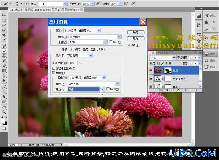Uncheck the 蒙版(K) mask checkbox
Image resolution: width=219 pixels, height=160 pixels.
click(x=54, y=73)
